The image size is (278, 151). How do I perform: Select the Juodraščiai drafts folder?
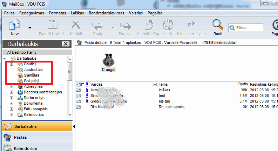click(x=34, y=70)
